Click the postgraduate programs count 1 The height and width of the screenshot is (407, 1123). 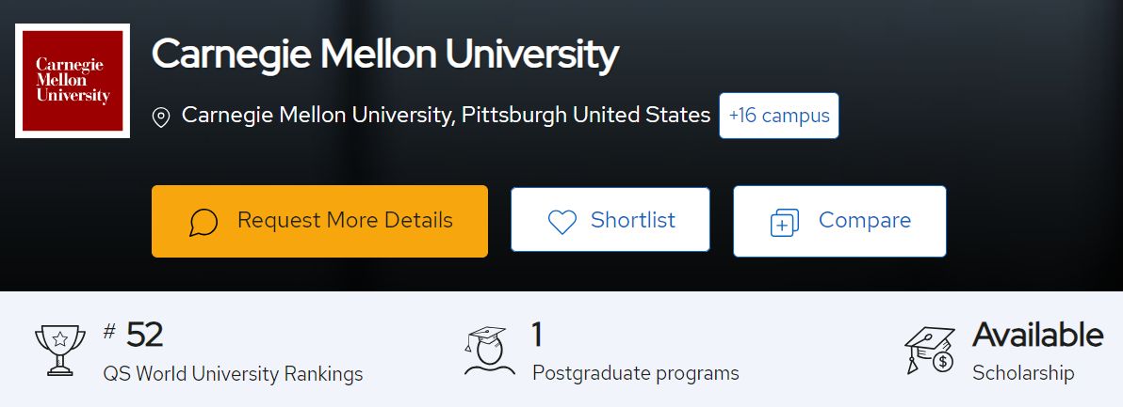tap(536, 335)
